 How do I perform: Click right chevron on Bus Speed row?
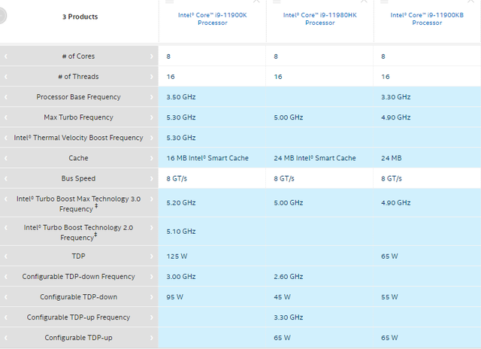152,178
